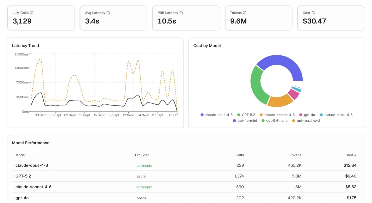
Task: Click the info icon beside LLM Calls
Action: click(x=32, y=13)
